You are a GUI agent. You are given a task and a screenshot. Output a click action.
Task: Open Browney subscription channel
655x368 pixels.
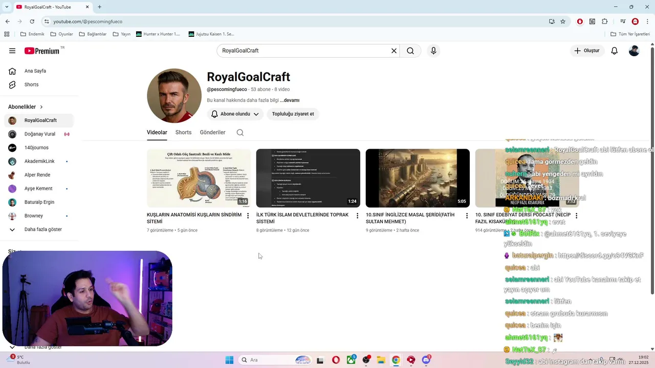pos(39,216)
